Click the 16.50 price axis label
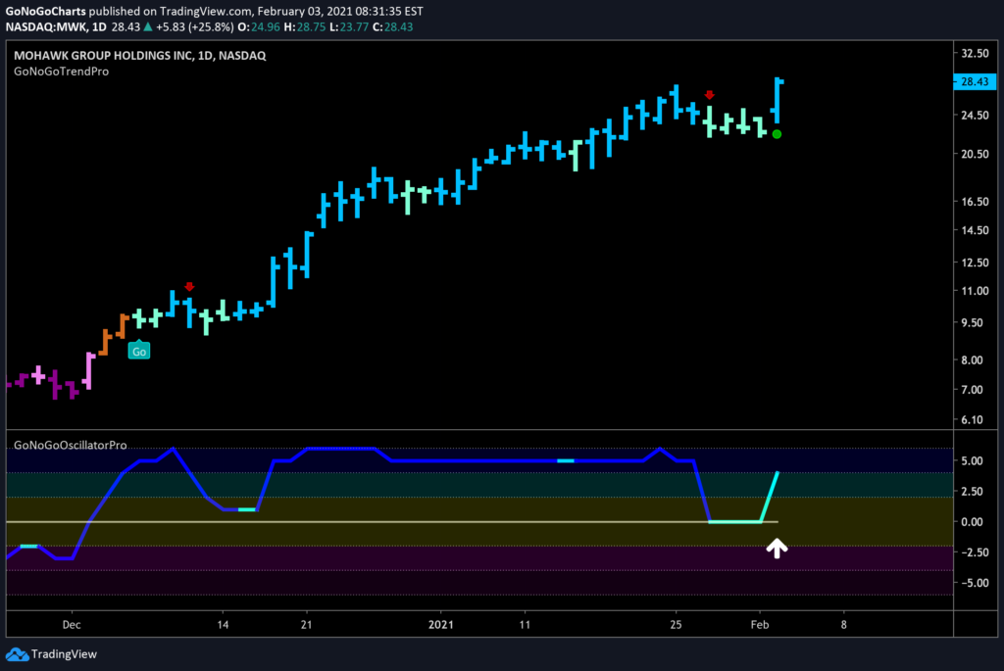The height and width of the screenshot is (671, 1004). pos(975,202)
